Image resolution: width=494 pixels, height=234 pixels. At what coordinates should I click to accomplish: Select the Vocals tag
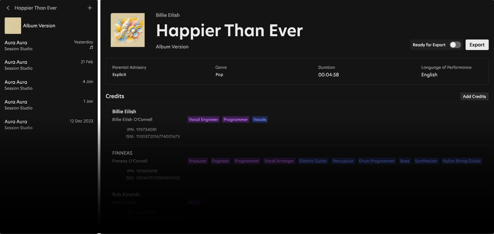pos(260,119)
